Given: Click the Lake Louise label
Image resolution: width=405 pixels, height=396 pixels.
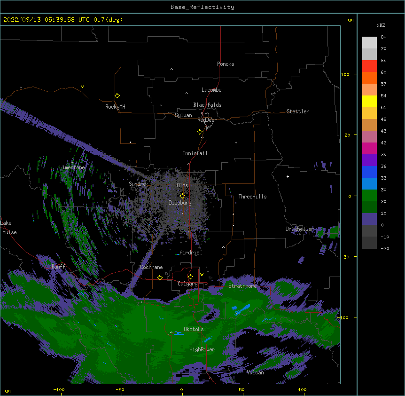Looking at the screenshot, I should tap(8, 228).
